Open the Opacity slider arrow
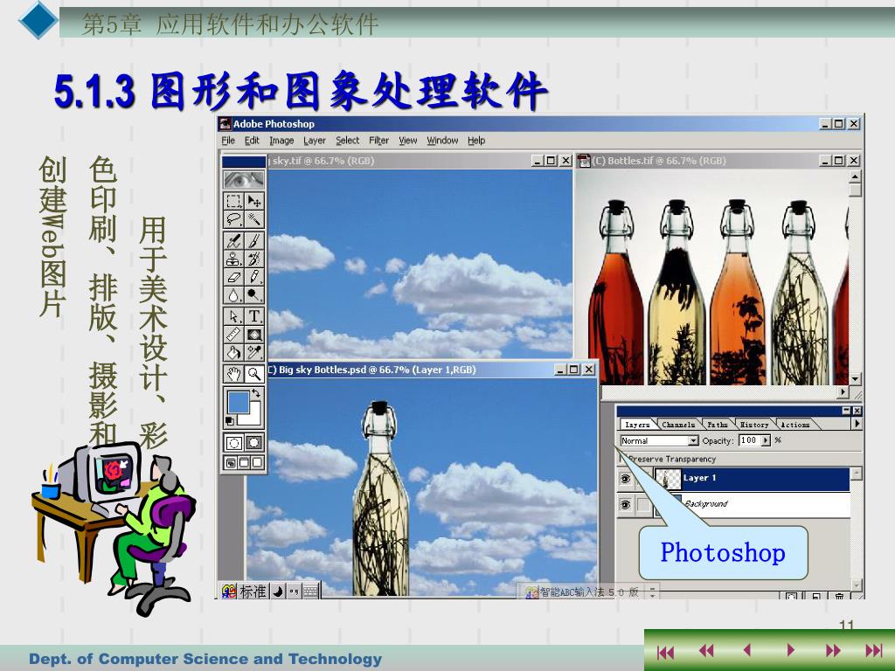Viewport: 895px width, 671px height. tap(766, 440)
